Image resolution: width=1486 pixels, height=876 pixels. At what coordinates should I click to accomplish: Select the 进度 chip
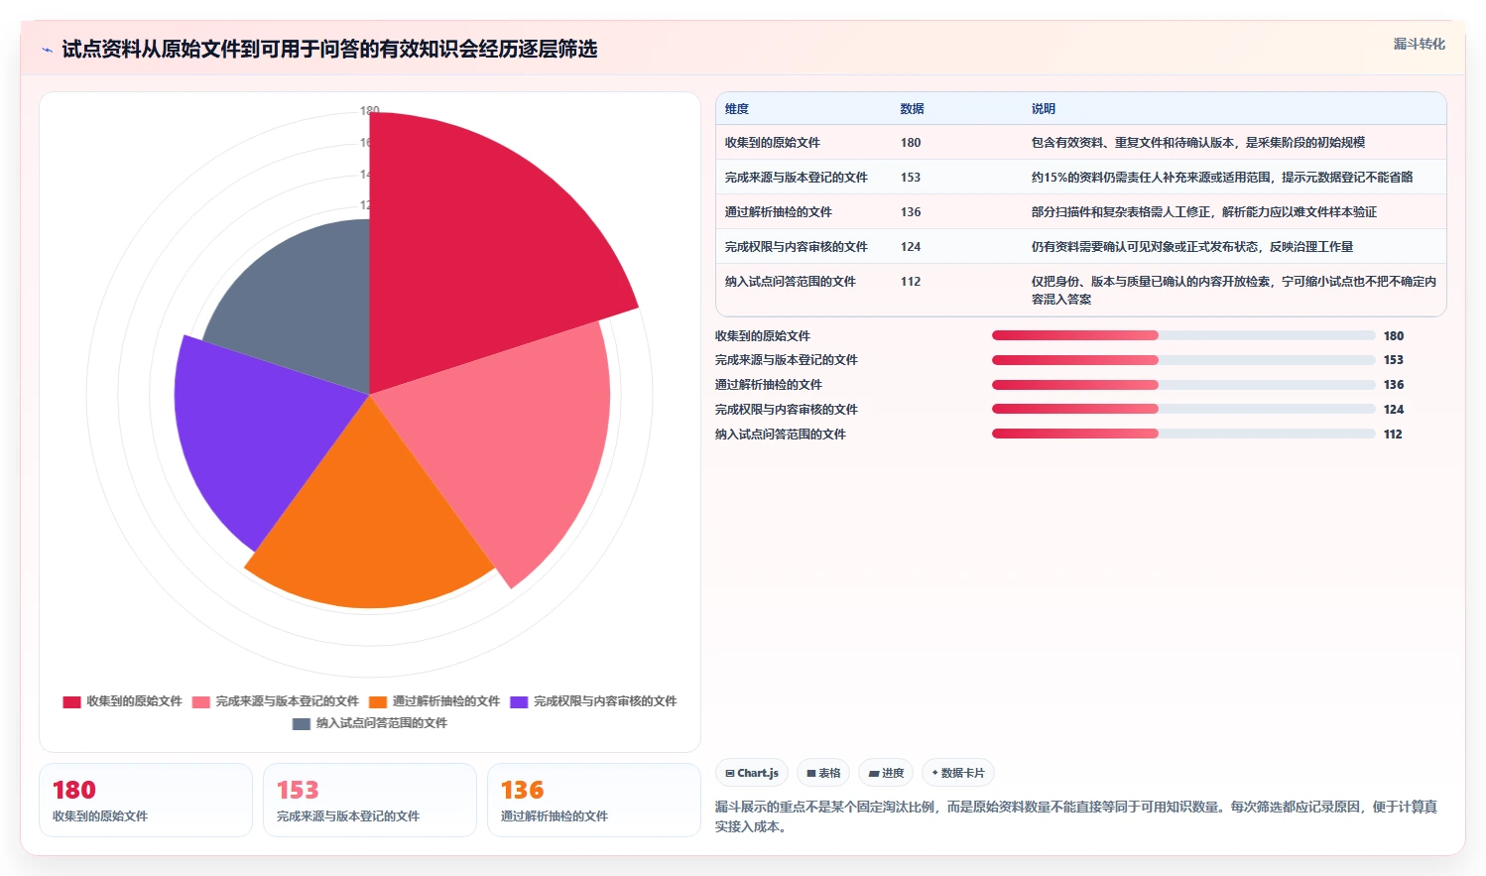[x=886, y=773]
